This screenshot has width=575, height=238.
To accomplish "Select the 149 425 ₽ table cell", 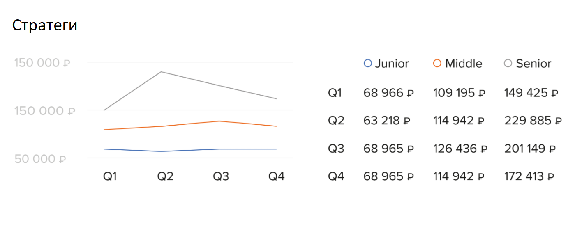I will pos(531,93).
